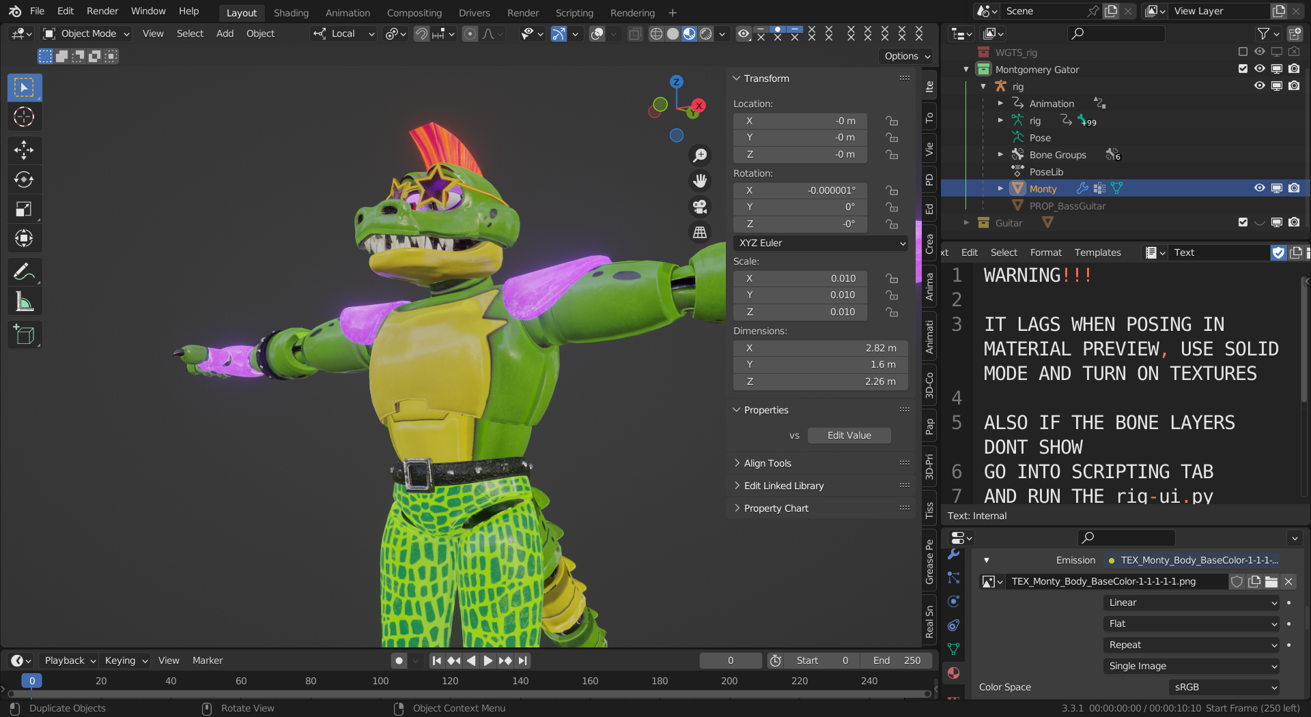The image size is (1311, 717).
Task: Open the XYZ Euler rotation order dropdown
Action: coord(820,243)
